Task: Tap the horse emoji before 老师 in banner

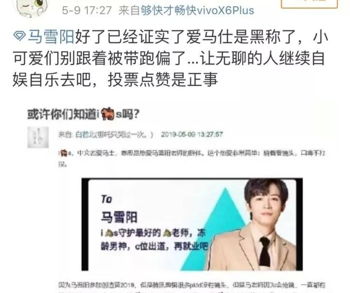Action: (167, 233)
